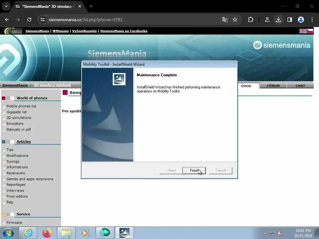Click the siemensmania brand logo in banner
Screen dimensions: 319x239
(282, 45)
